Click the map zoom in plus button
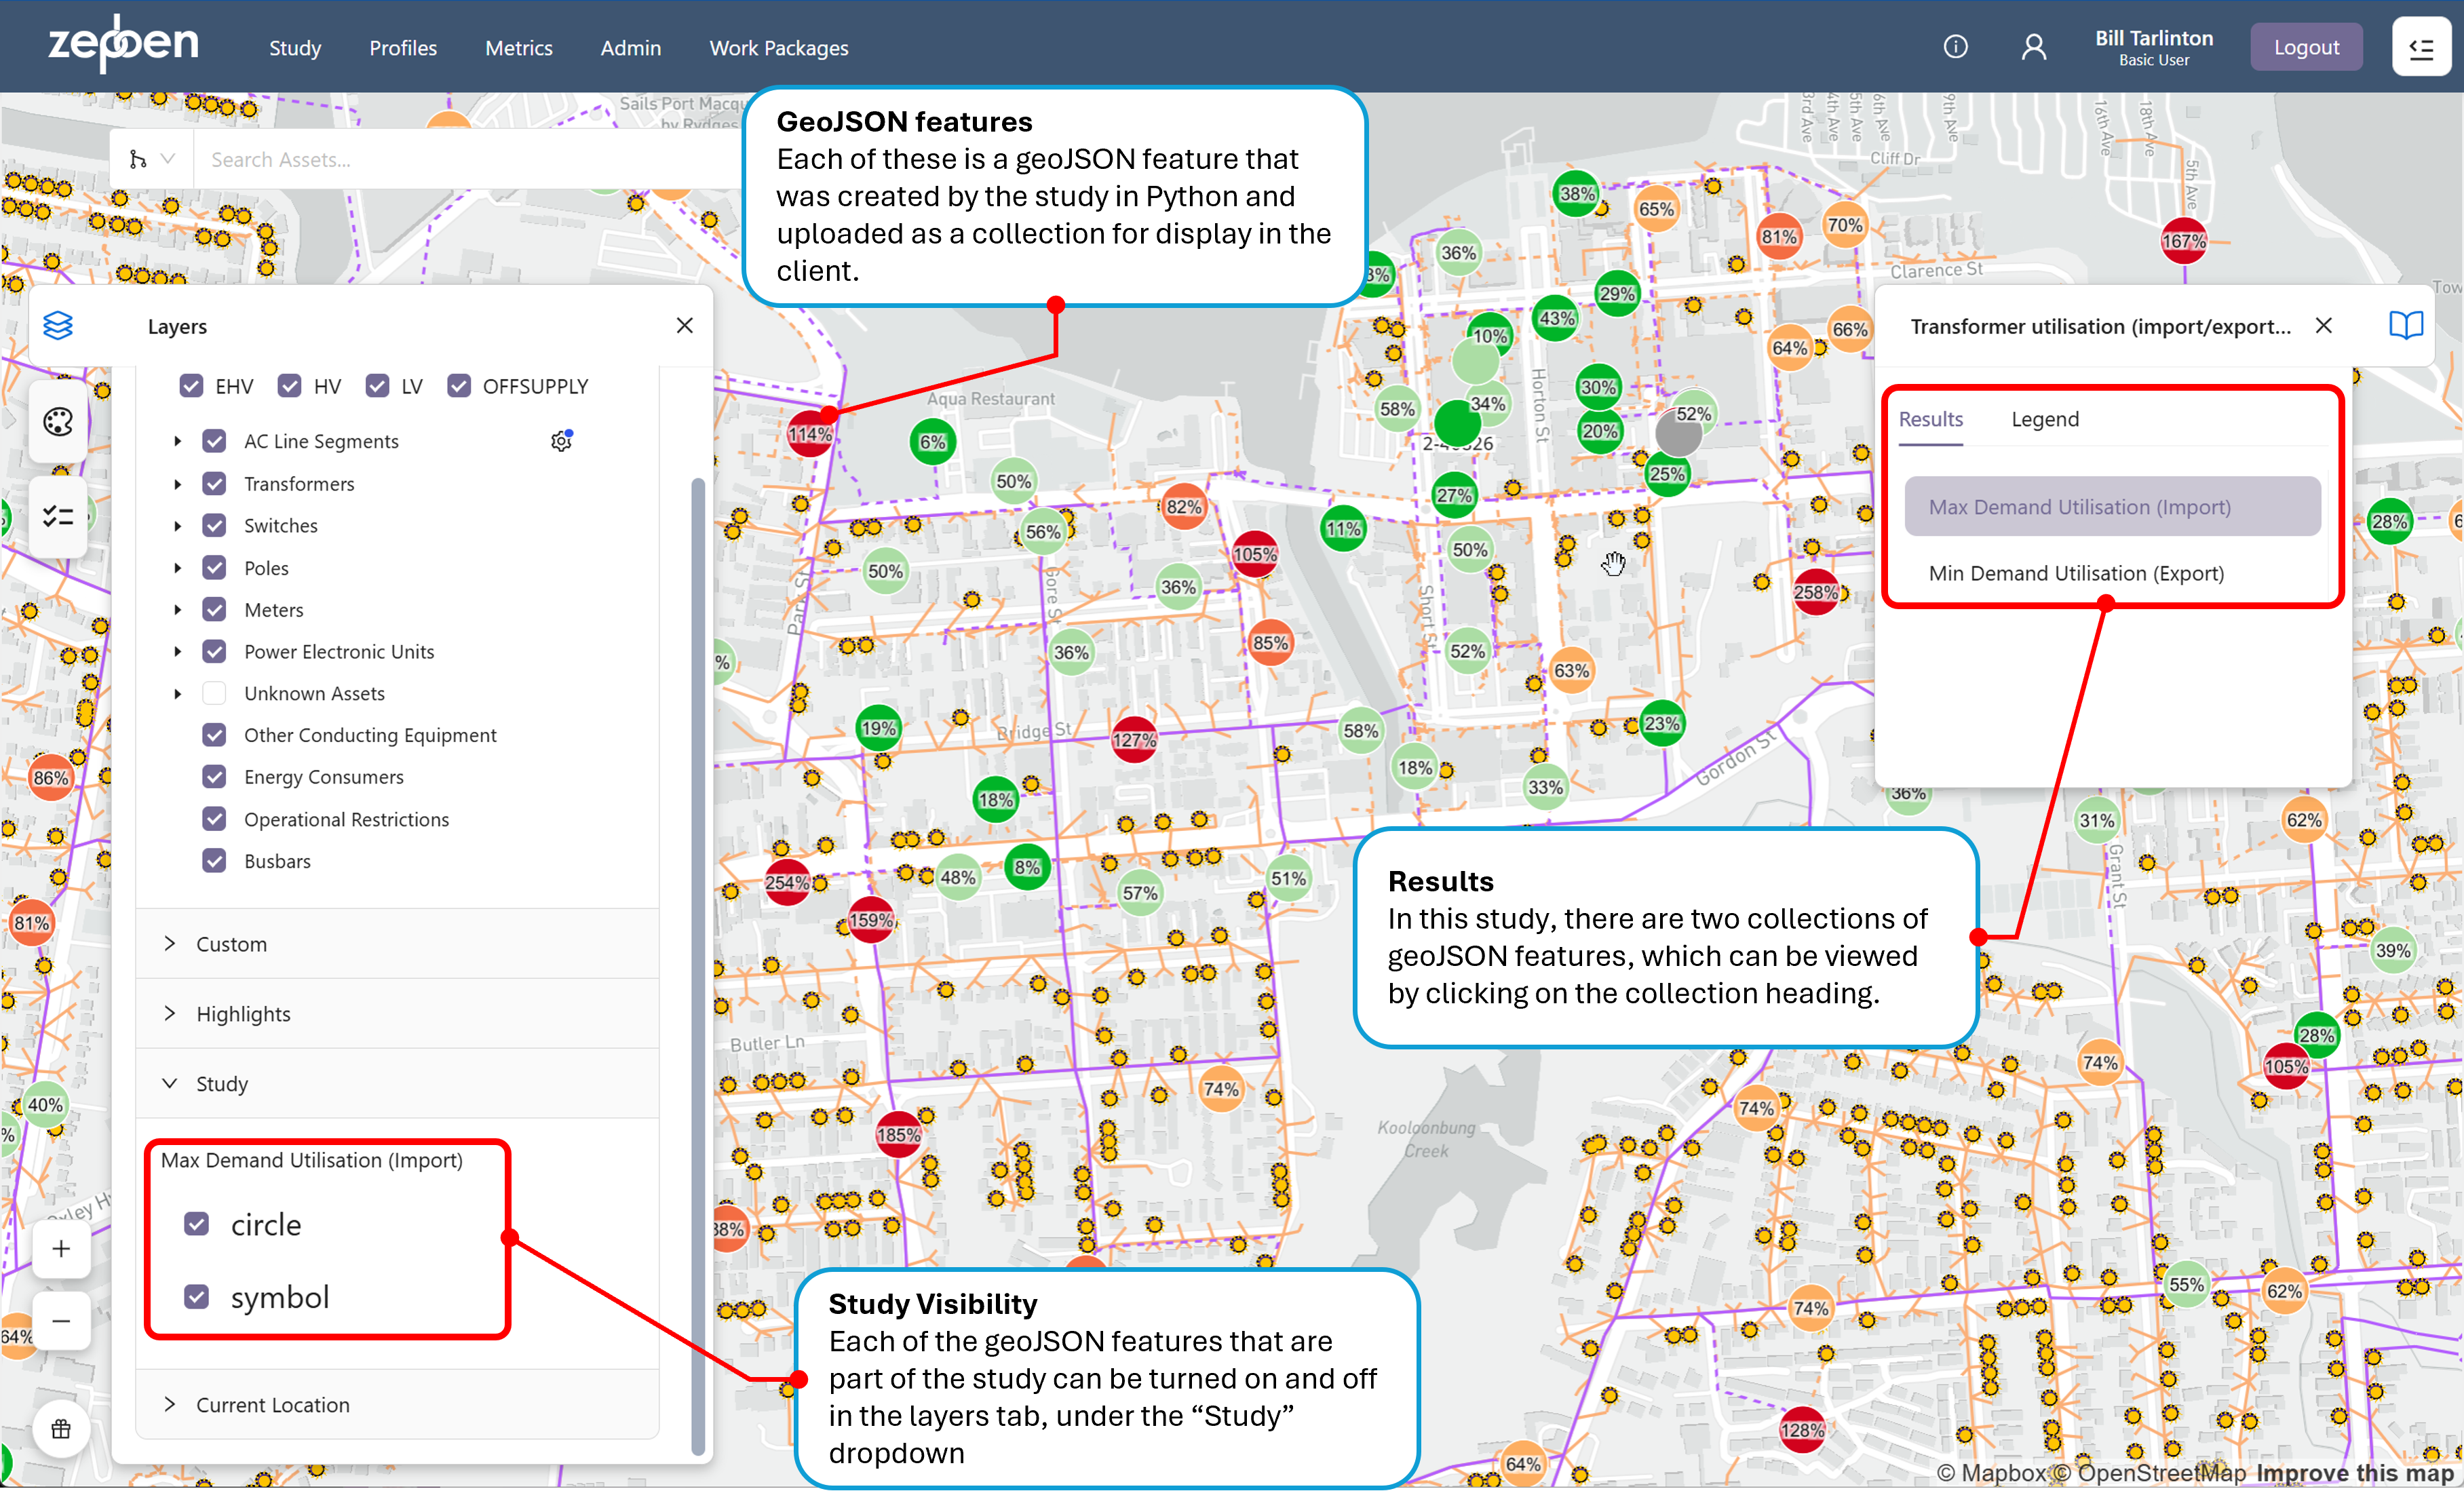Image resolution: width=2464 pixels, height=1491 pixels. point(61,1249)
